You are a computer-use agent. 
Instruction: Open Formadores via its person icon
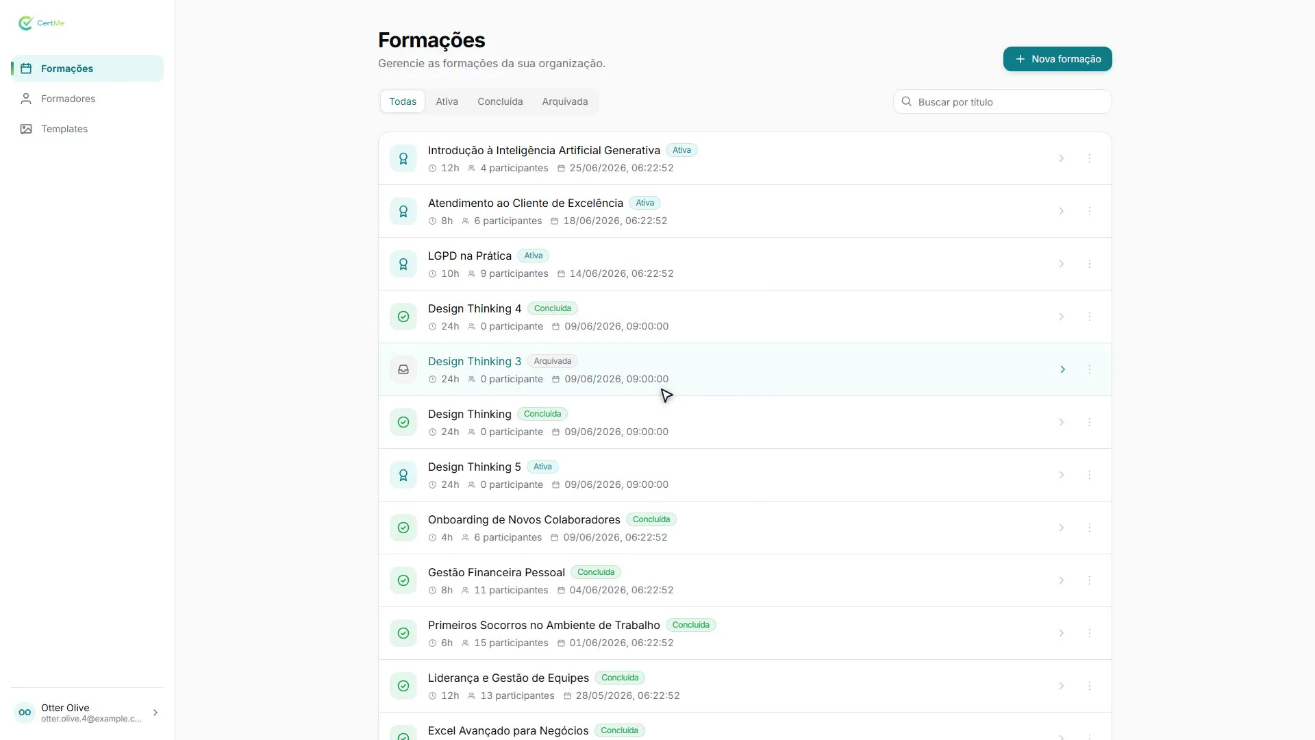coord(26,99)
